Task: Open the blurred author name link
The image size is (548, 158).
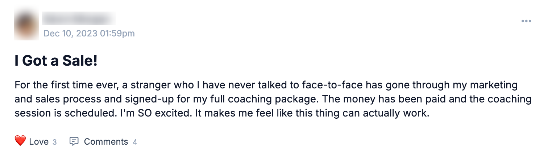Action: [79, 18]
